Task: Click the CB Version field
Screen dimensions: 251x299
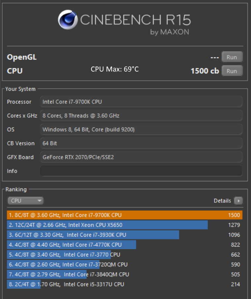Action: [141, 143]
